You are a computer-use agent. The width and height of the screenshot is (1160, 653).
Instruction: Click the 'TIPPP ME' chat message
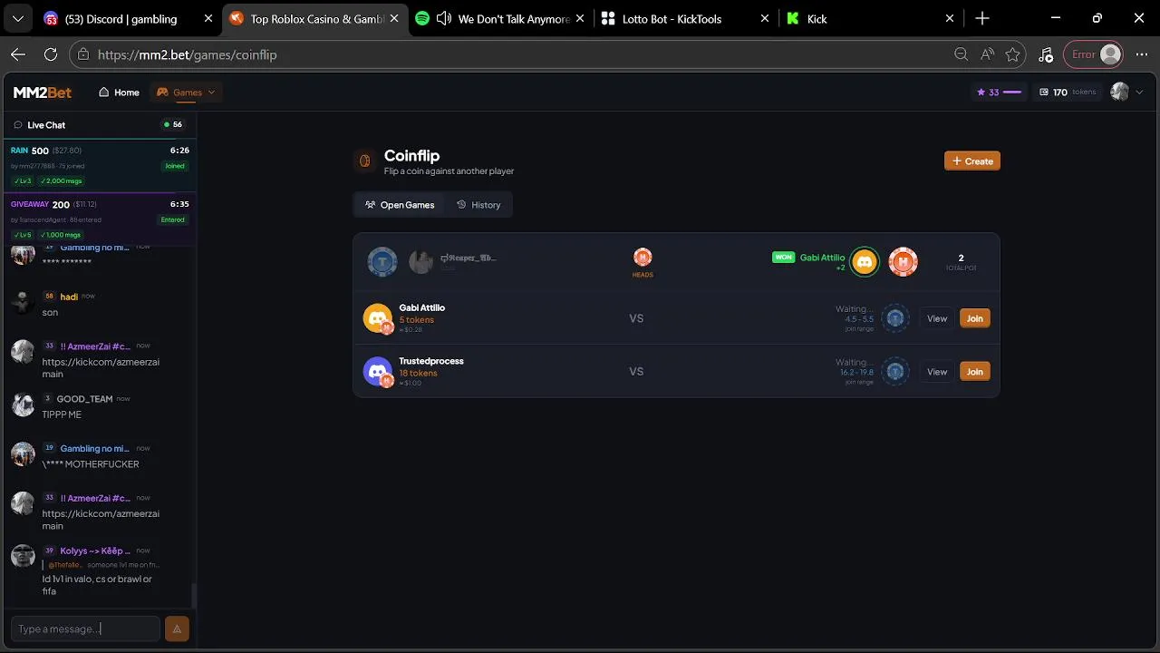(62, 414)
